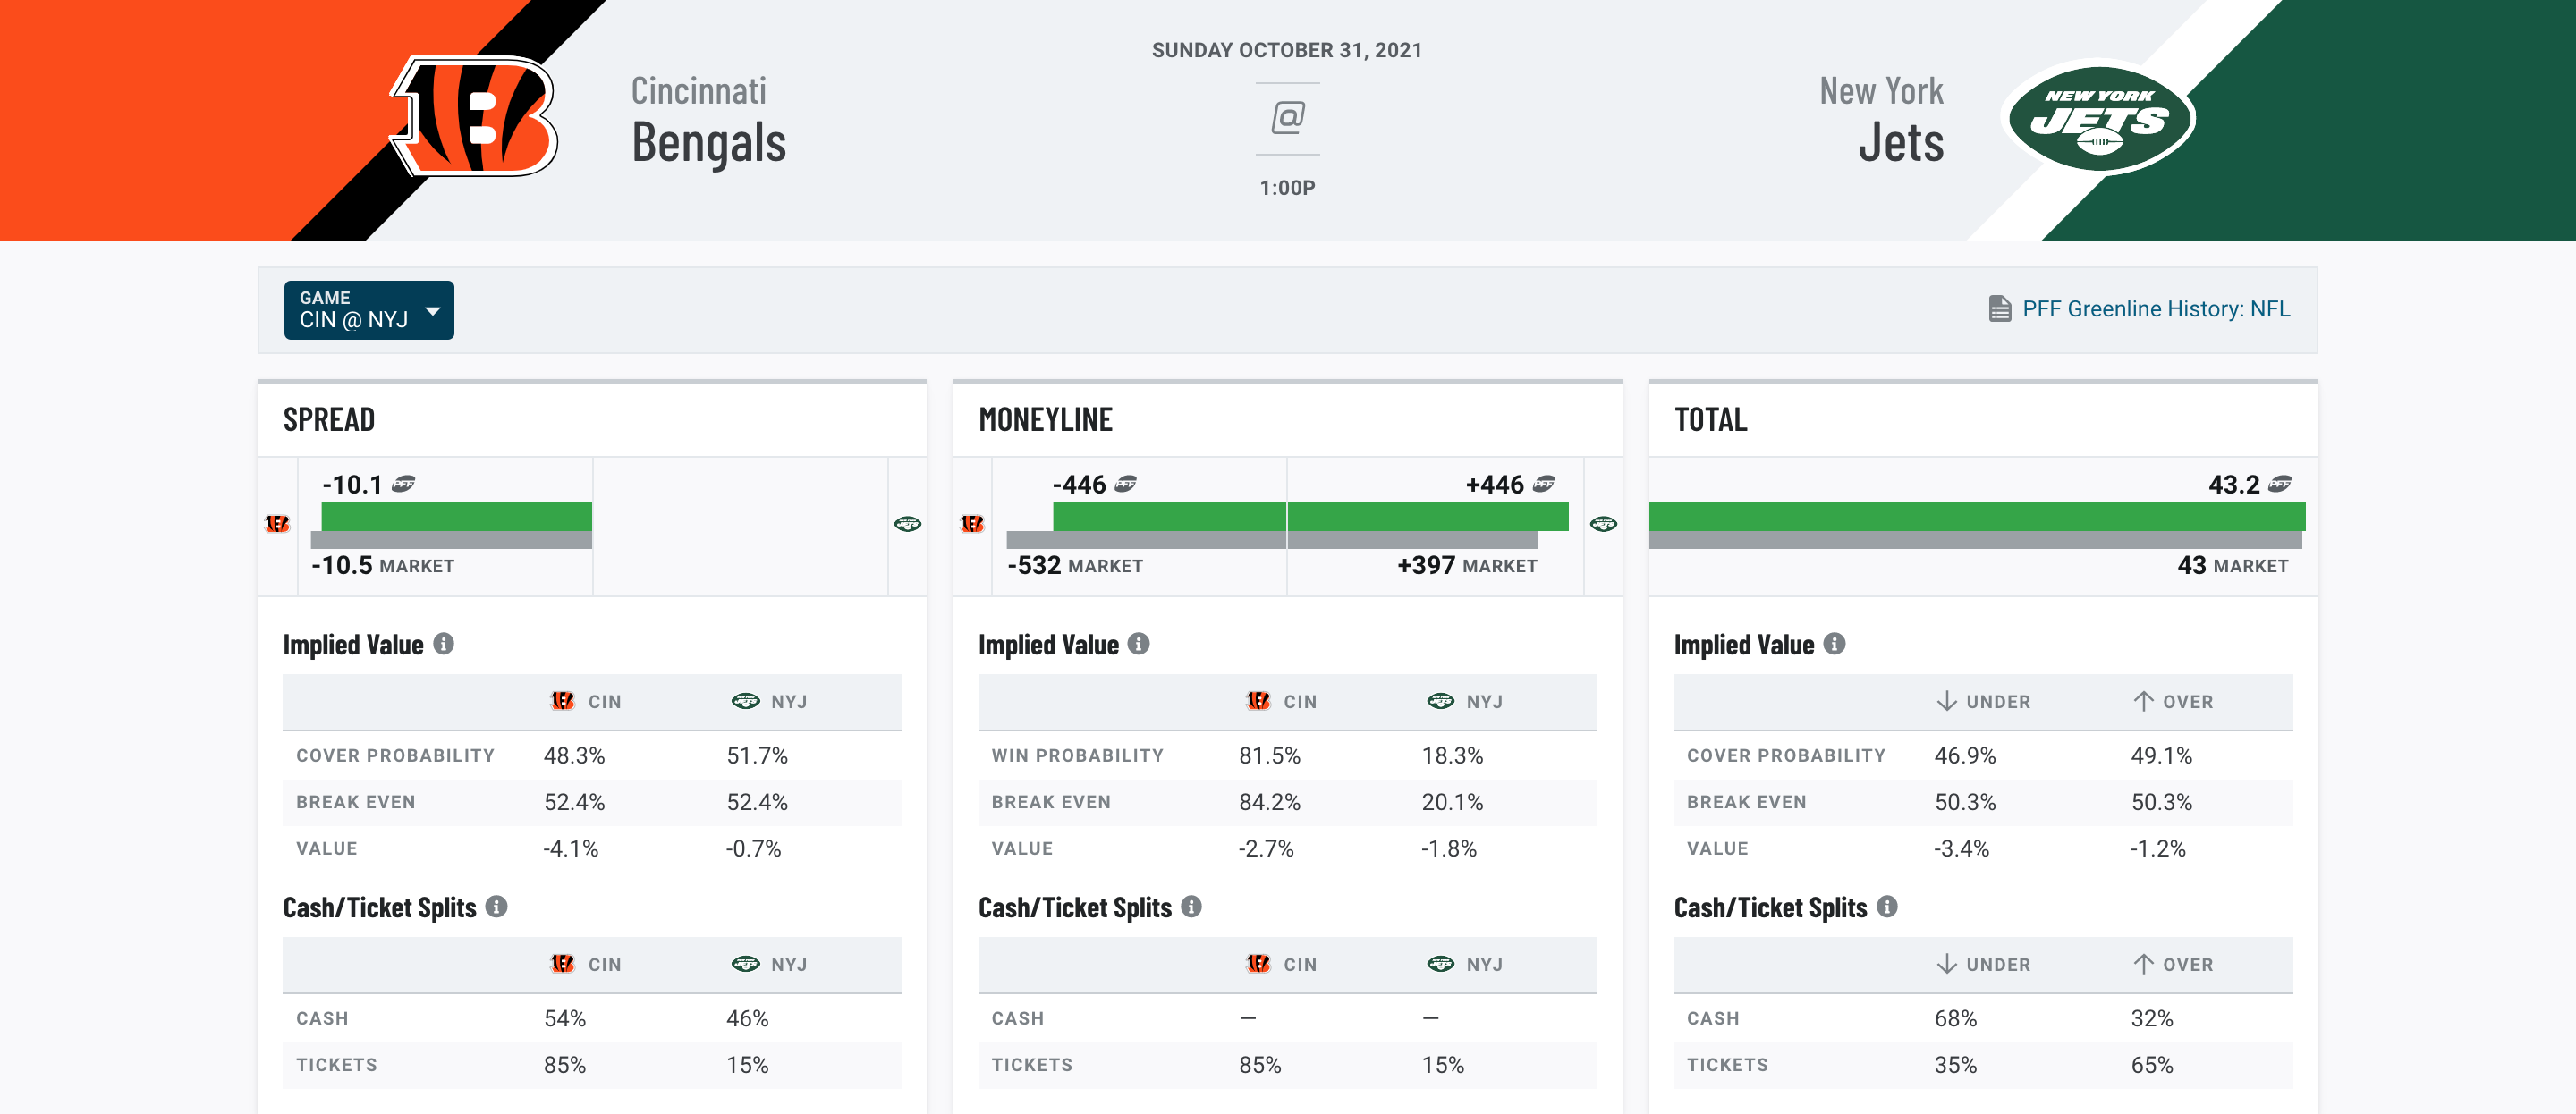Click the -10.5 MARKET spread value
This screenshot has width=2576, height=1114.
[383, 566]
